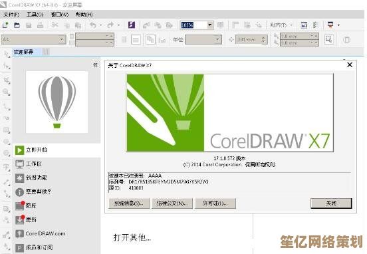Open the zoom level dropdown

tap(210, 25)
